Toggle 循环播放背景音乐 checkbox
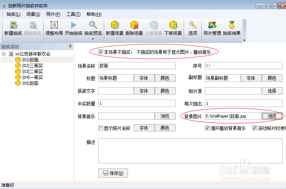 pos(207,128)
